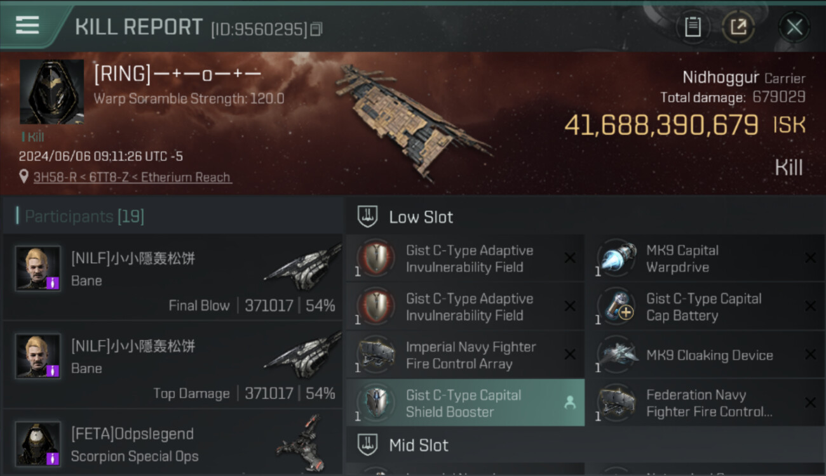
Task: Toggle the X next to Federation Navy Fighter Fire Control
Action: (x=810, y=402)
